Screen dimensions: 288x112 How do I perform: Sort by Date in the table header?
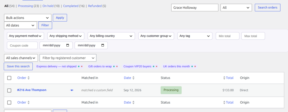point(129,78)
